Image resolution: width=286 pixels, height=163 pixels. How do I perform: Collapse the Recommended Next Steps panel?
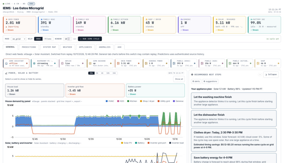coord(271,74)
